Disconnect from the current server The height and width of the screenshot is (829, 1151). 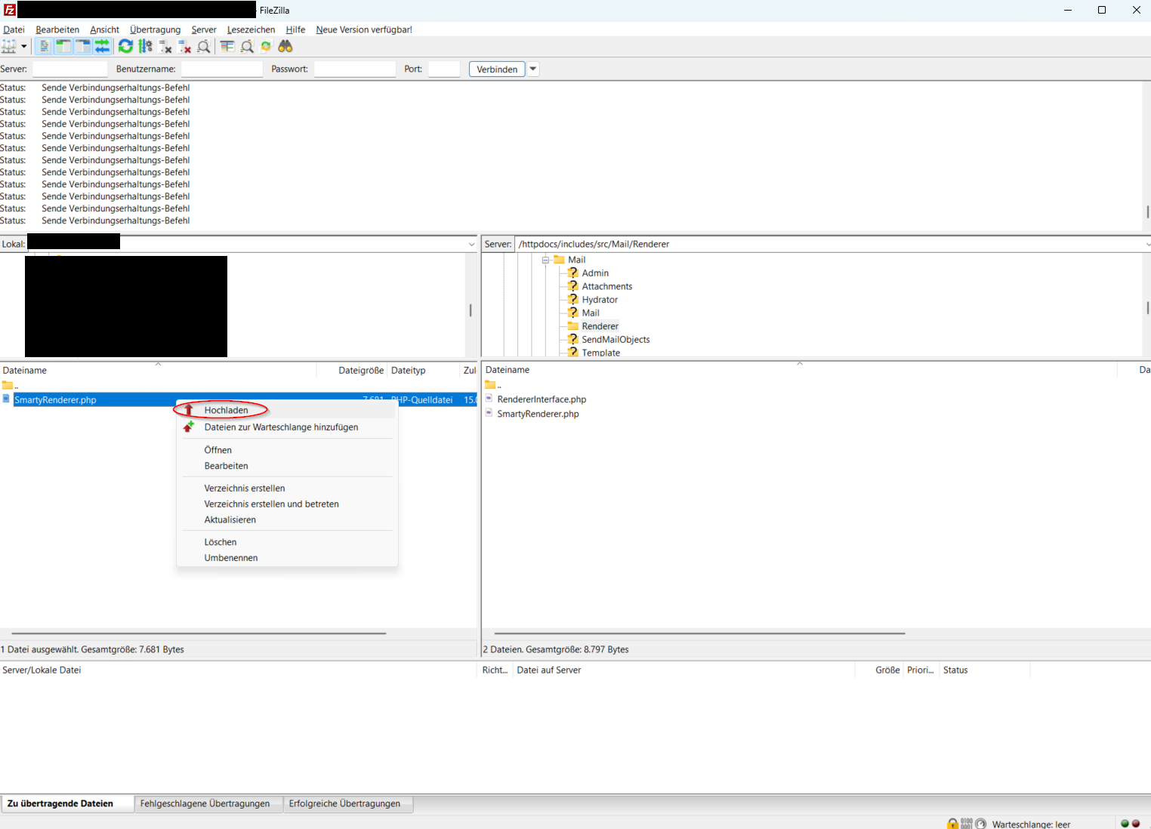point(185,47)
